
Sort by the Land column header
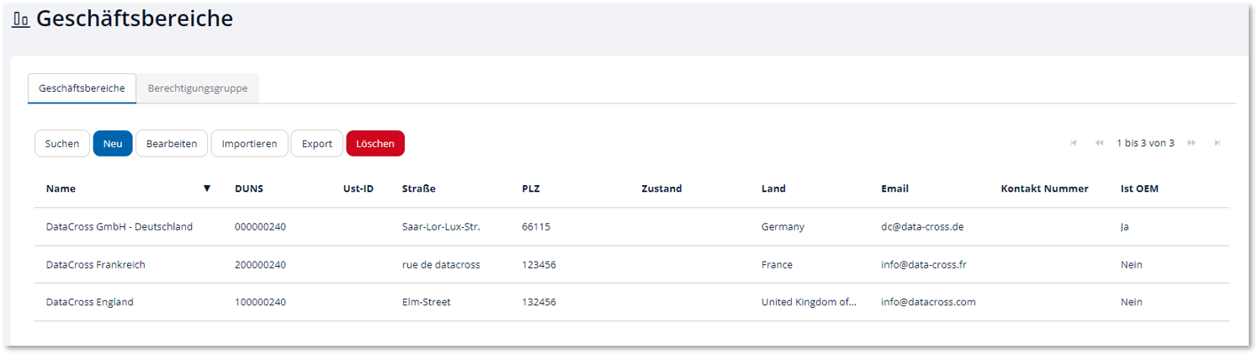(x=773, y=188)
